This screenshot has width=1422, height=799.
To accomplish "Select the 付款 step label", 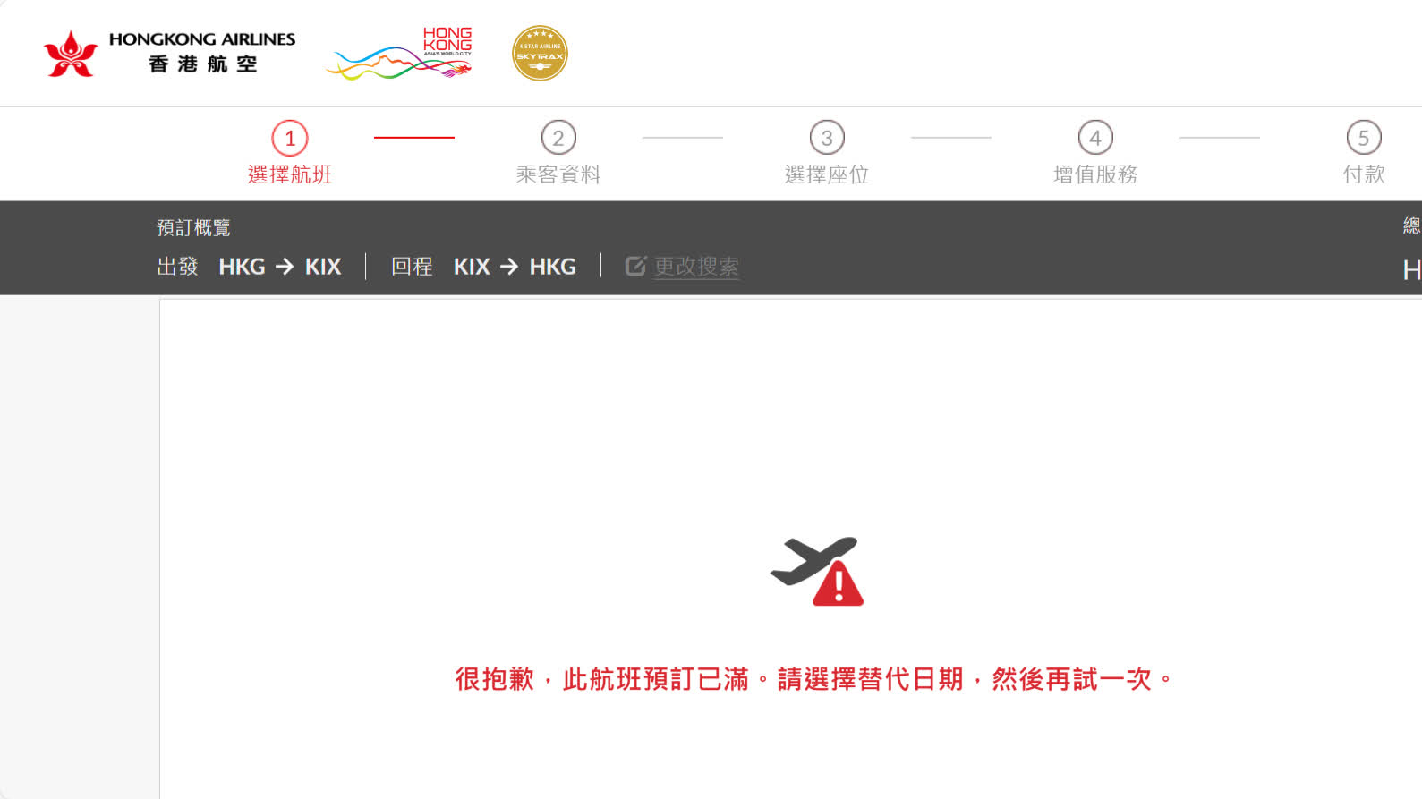I will (1364, 174).
